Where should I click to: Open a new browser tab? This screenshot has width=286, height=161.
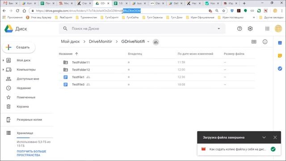tap(244, 3)
